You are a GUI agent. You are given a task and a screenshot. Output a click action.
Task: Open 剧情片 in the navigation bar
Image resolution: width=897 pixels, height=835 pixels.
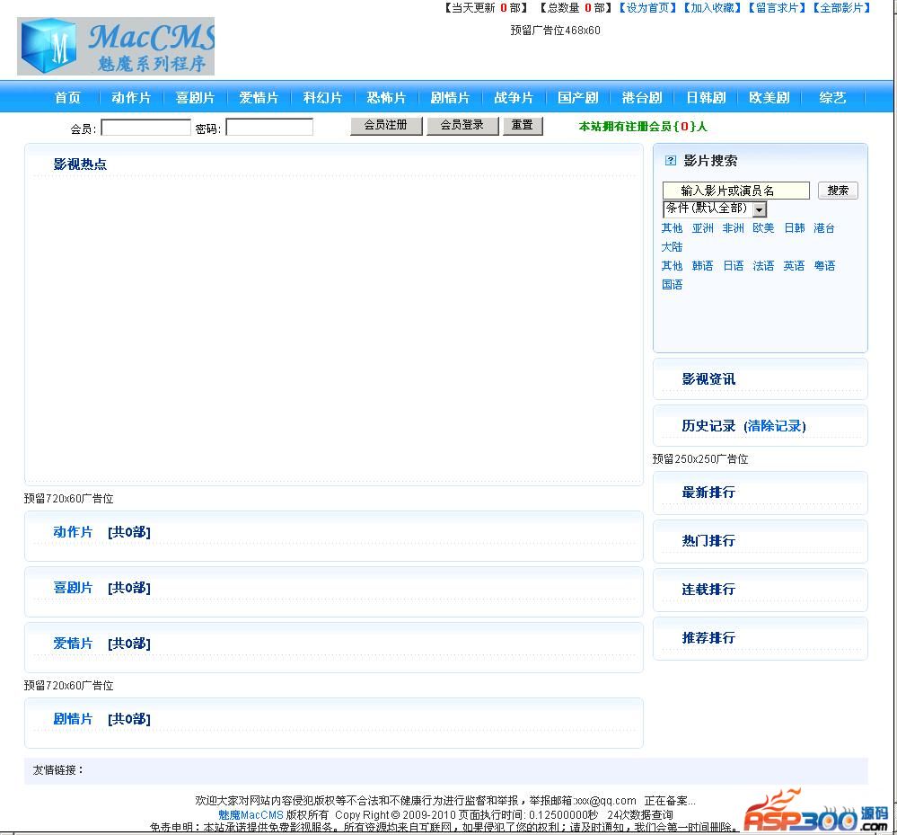pyautogui.click(x=450, y=97)
